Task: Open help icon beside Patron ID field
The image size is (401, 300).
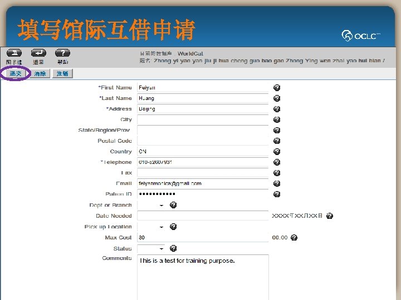Action: [x=277, y=194]
